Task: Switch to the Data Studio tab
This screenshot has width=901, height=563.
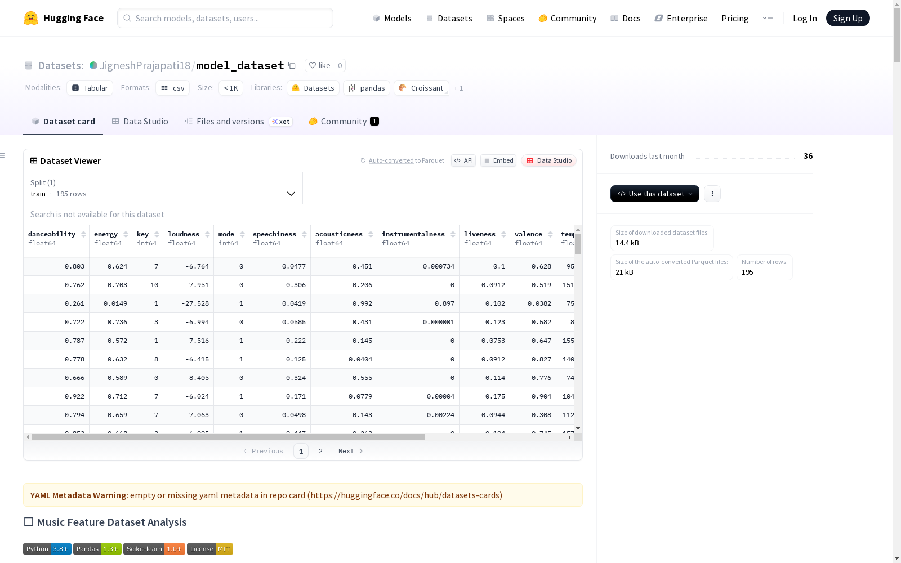Action: pos(140,122)
